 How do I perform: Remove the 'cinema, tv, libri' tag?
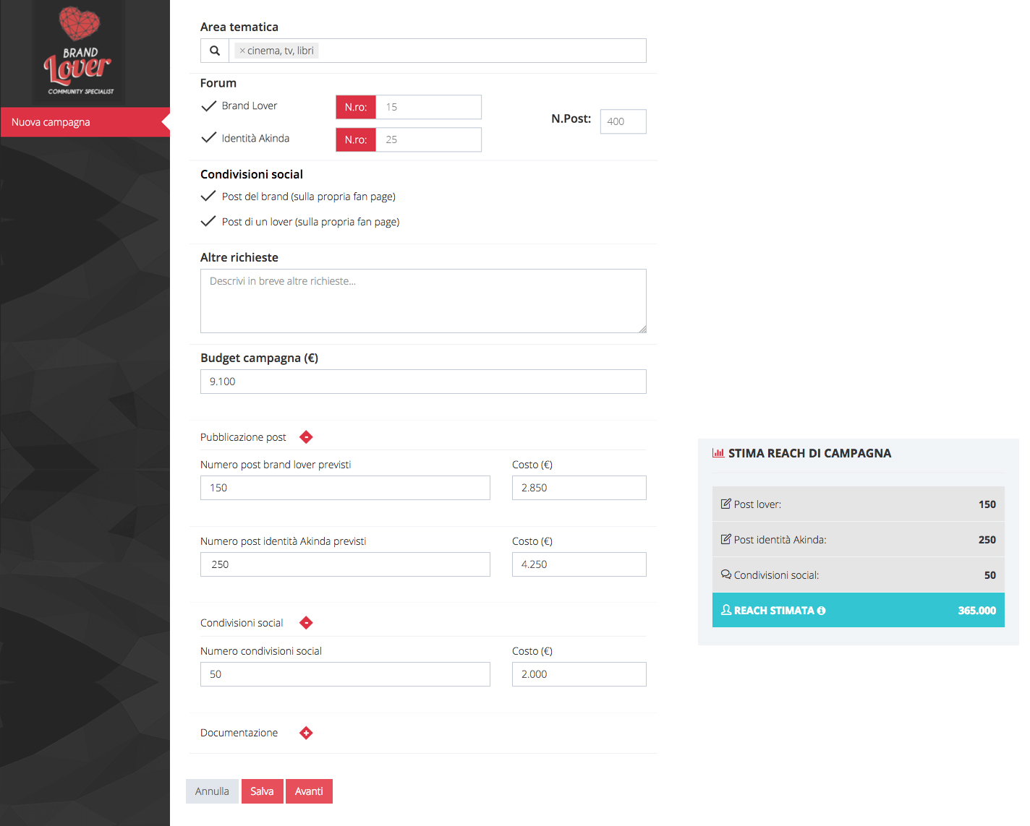click(x=242, y=51)
